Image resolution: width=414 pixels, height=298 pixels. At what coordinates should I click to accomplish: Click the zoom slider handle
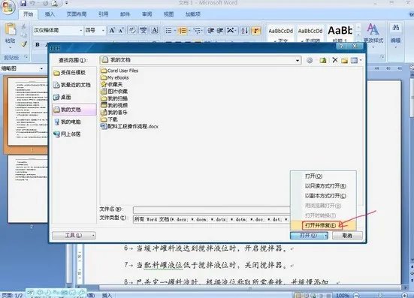point(379,295)
